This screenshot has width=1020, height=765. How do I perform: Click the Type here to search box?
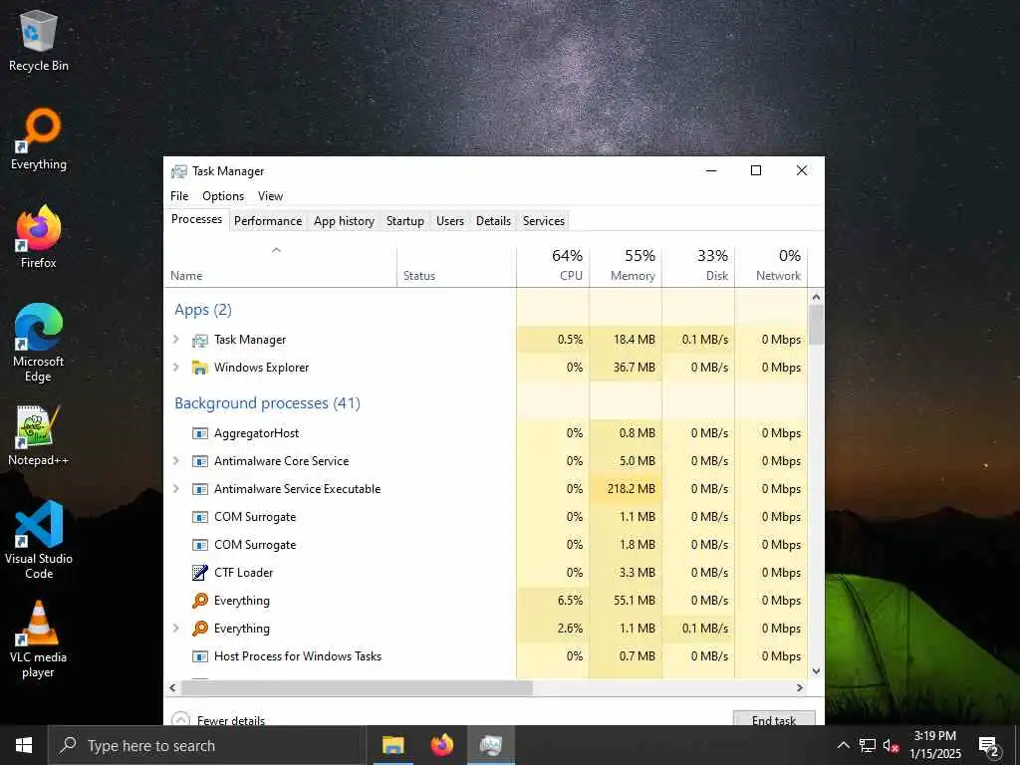(x=208, y=745)
